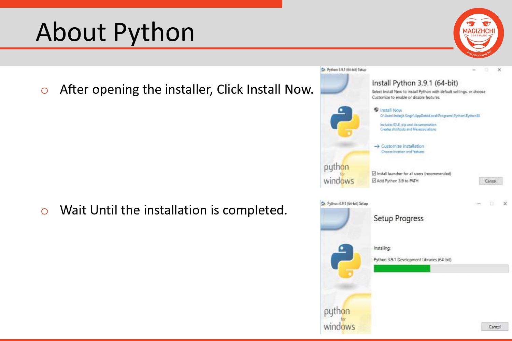Click the title bar icon of the Setup Progress window

pyautogui.click(x=323, y=204)
